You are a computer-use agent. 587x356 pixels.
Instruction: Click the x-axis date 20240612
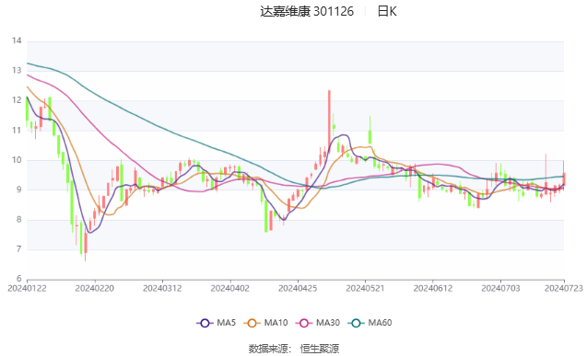point(433,288)
